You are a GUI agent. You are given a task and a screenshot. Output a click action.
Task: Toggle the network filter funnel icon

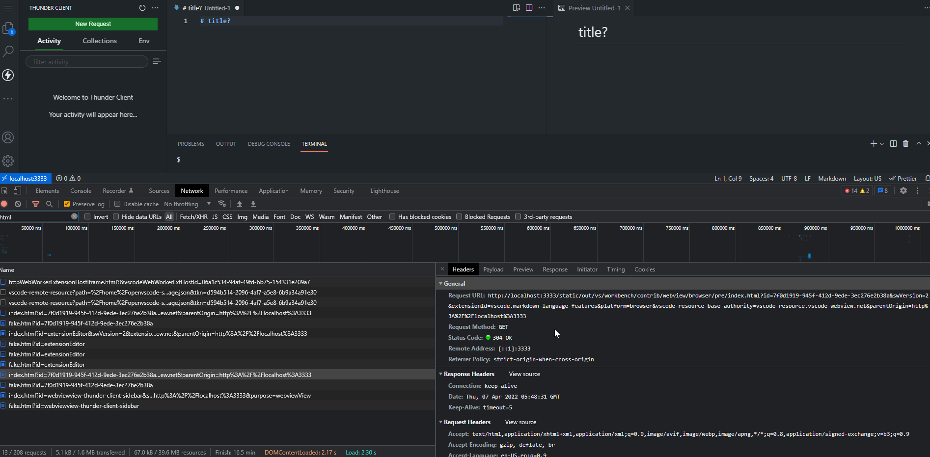(x=36, y=204)
